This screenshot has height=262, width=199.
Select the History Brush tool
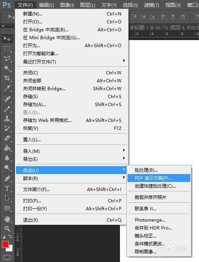[x=7, y=128]
